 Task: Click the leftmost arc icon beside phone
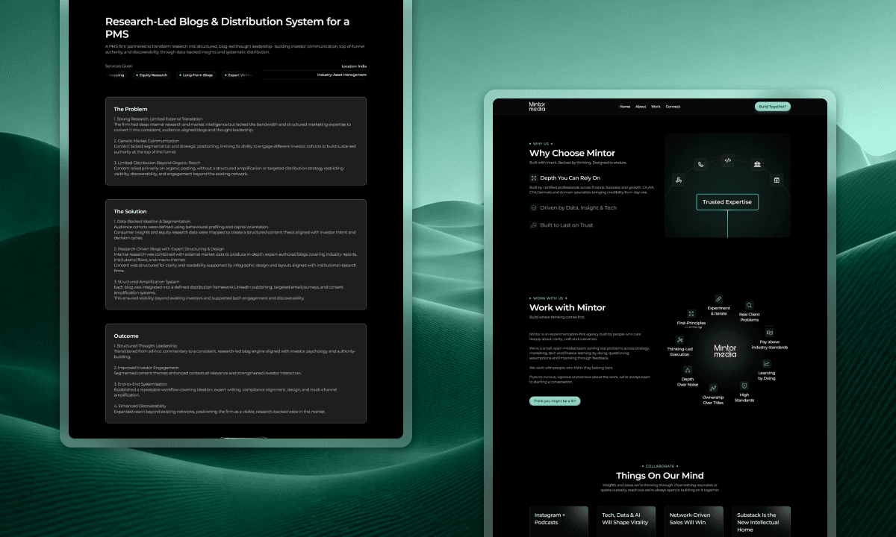(x=678, y=180)
